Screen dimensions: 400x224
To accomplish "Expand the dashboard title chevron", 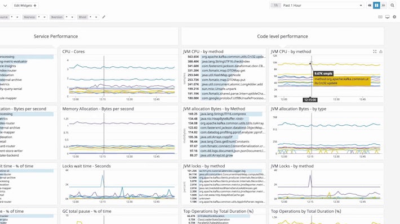I will 5,6.
